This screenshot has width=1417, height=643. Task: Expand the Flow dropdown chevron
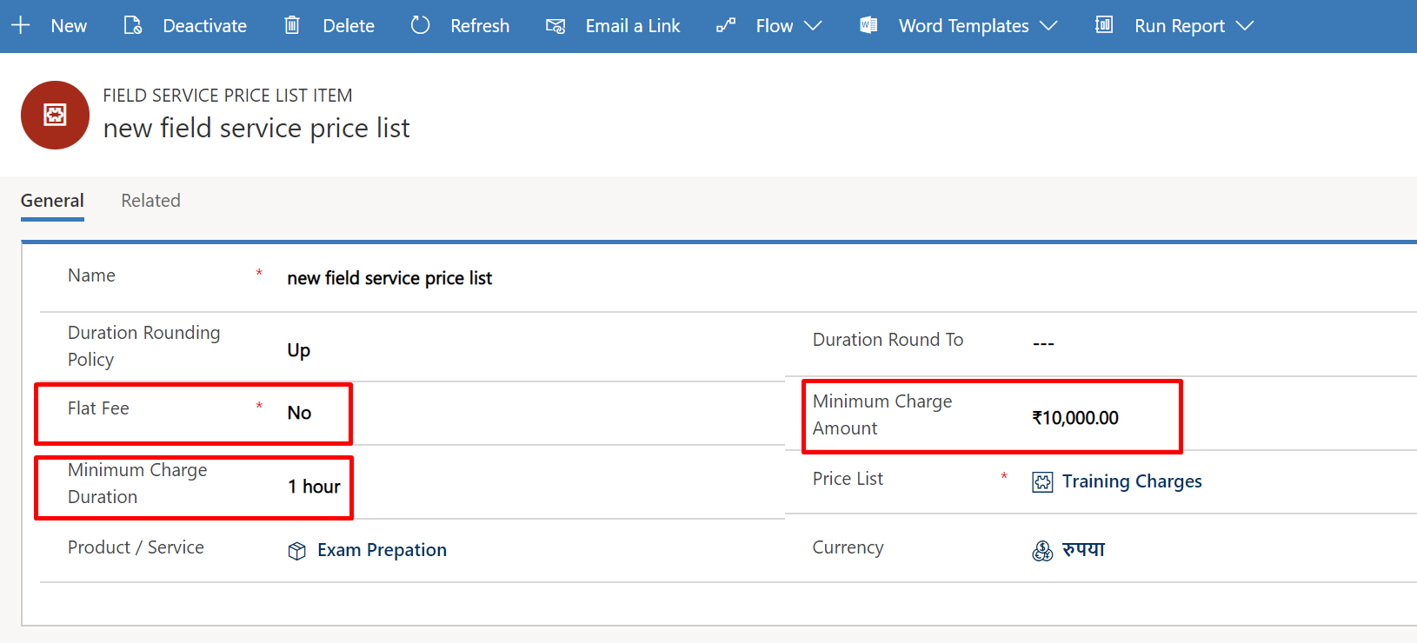(x=814, y=26)
